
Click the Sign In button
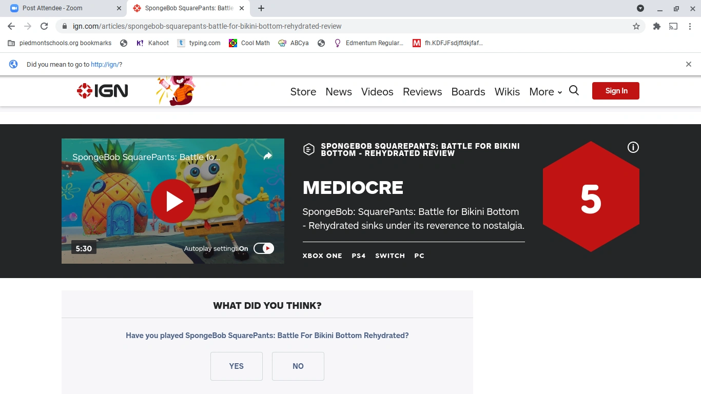click(x=615, y=90)
